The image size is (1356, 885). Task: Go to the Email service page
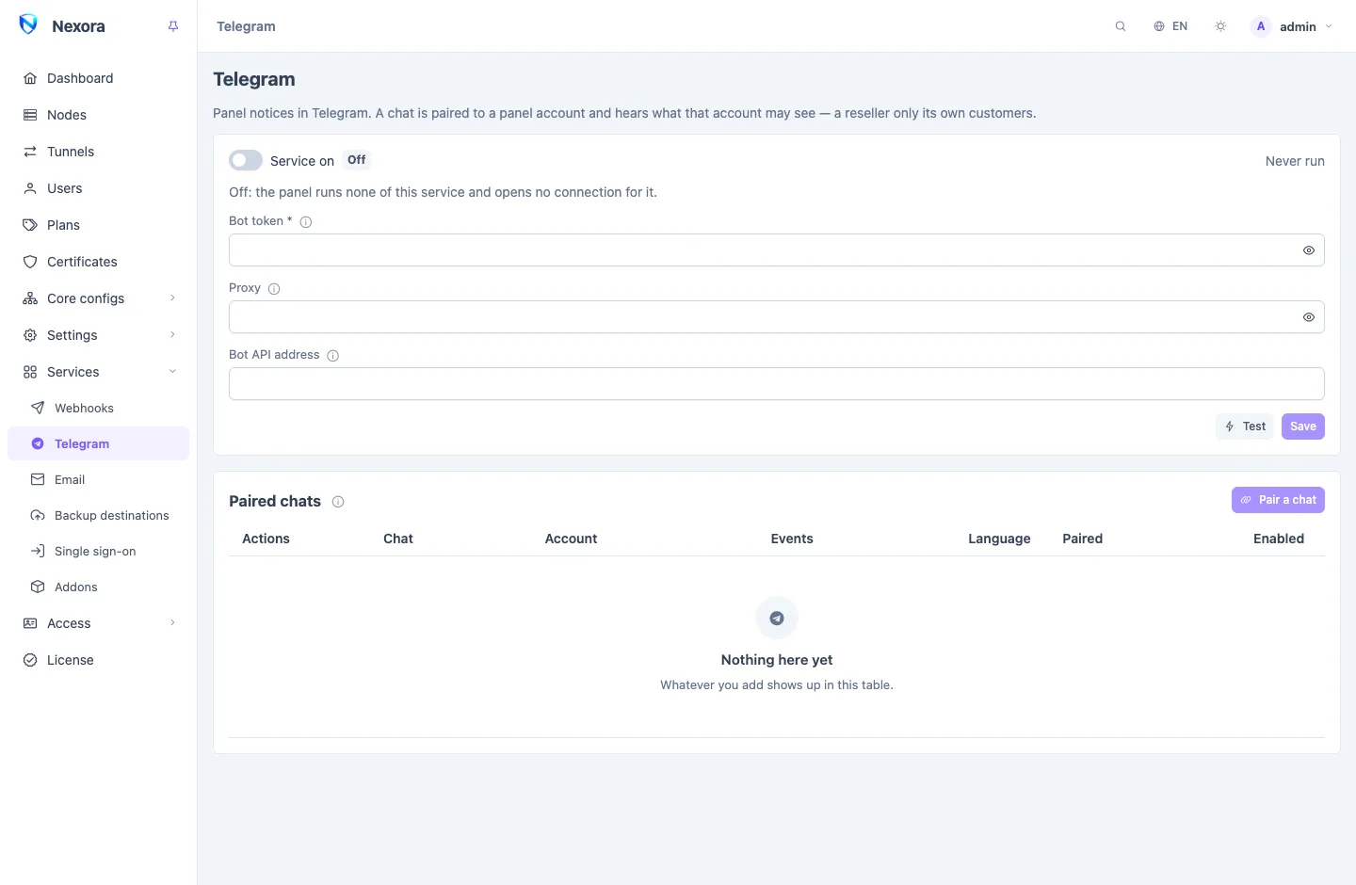(98, 479)
